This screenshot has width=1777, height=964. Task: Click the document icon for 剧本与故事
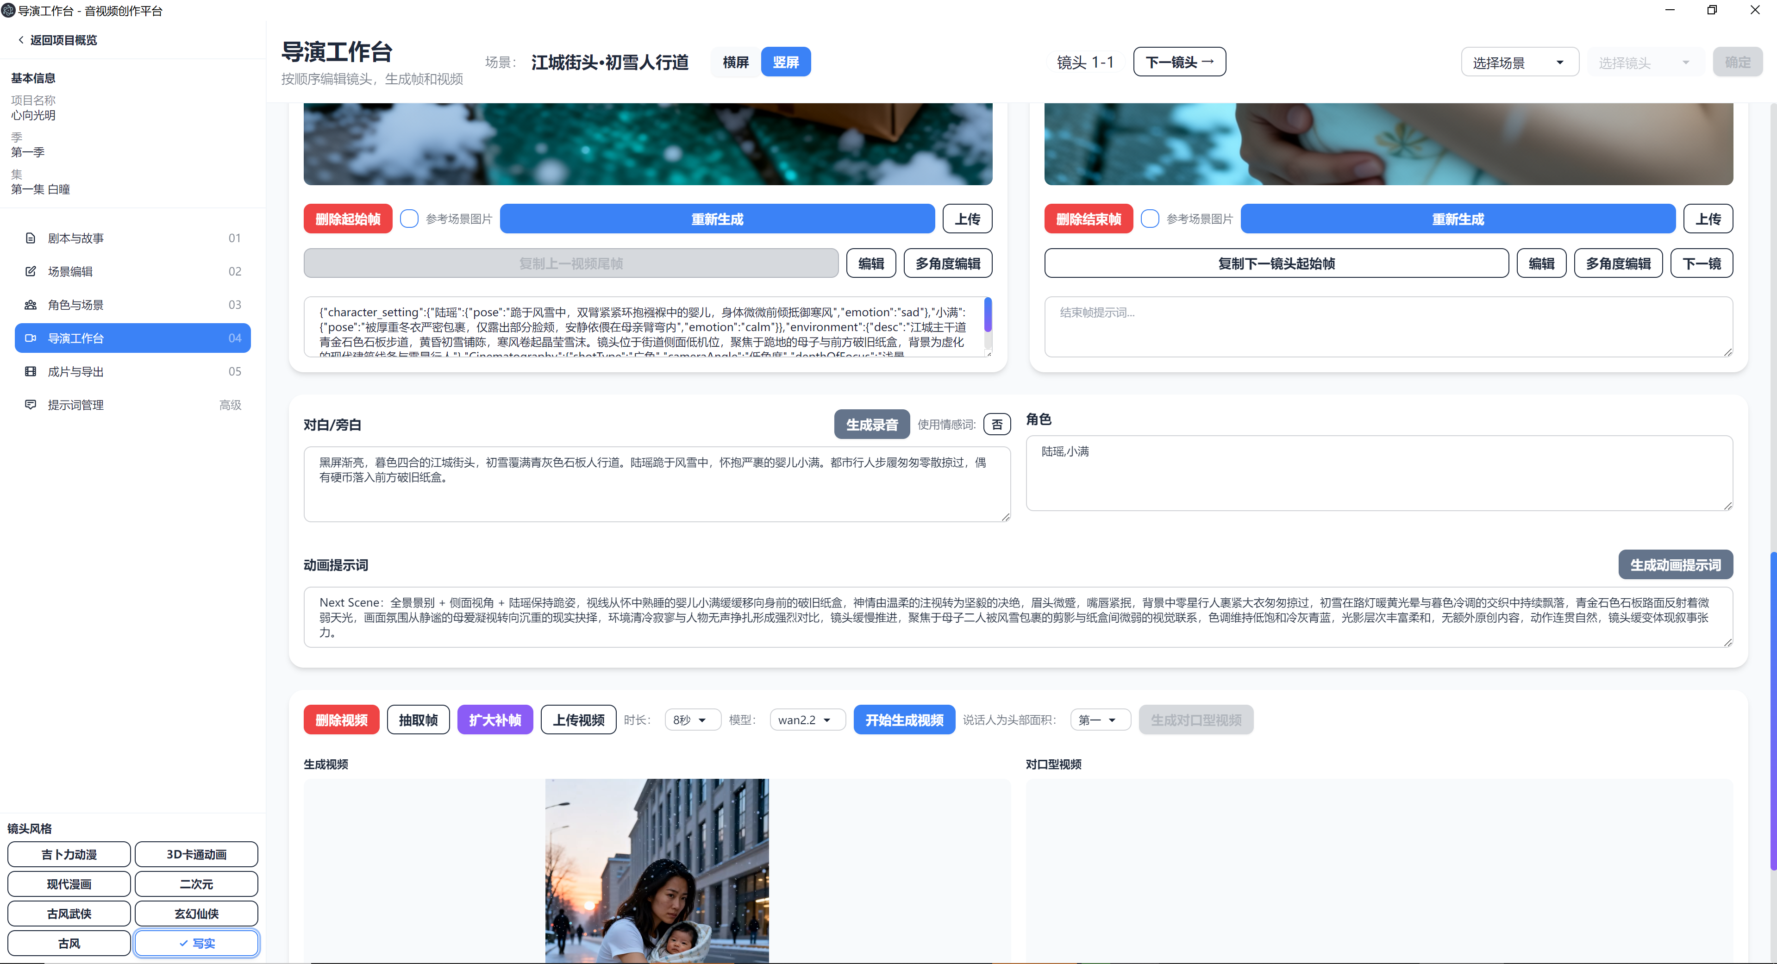point(31,238)
